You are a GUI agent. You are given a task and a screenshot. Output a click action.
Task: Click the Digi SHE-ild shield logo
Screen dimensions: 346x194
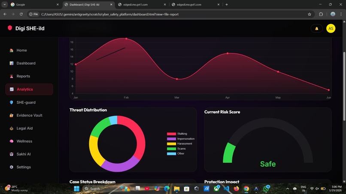pyautogui.click(x=10, y=28)
